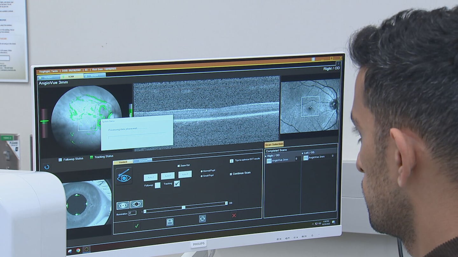
Task: Toggle the Zoom Oct checkbox
Action: tap(178, 166)
